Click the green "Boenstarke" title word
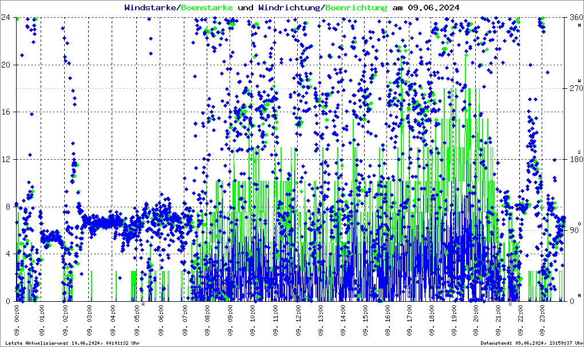Image resolution: width=584 pixels, height=347 pixels. click(207, 8)
